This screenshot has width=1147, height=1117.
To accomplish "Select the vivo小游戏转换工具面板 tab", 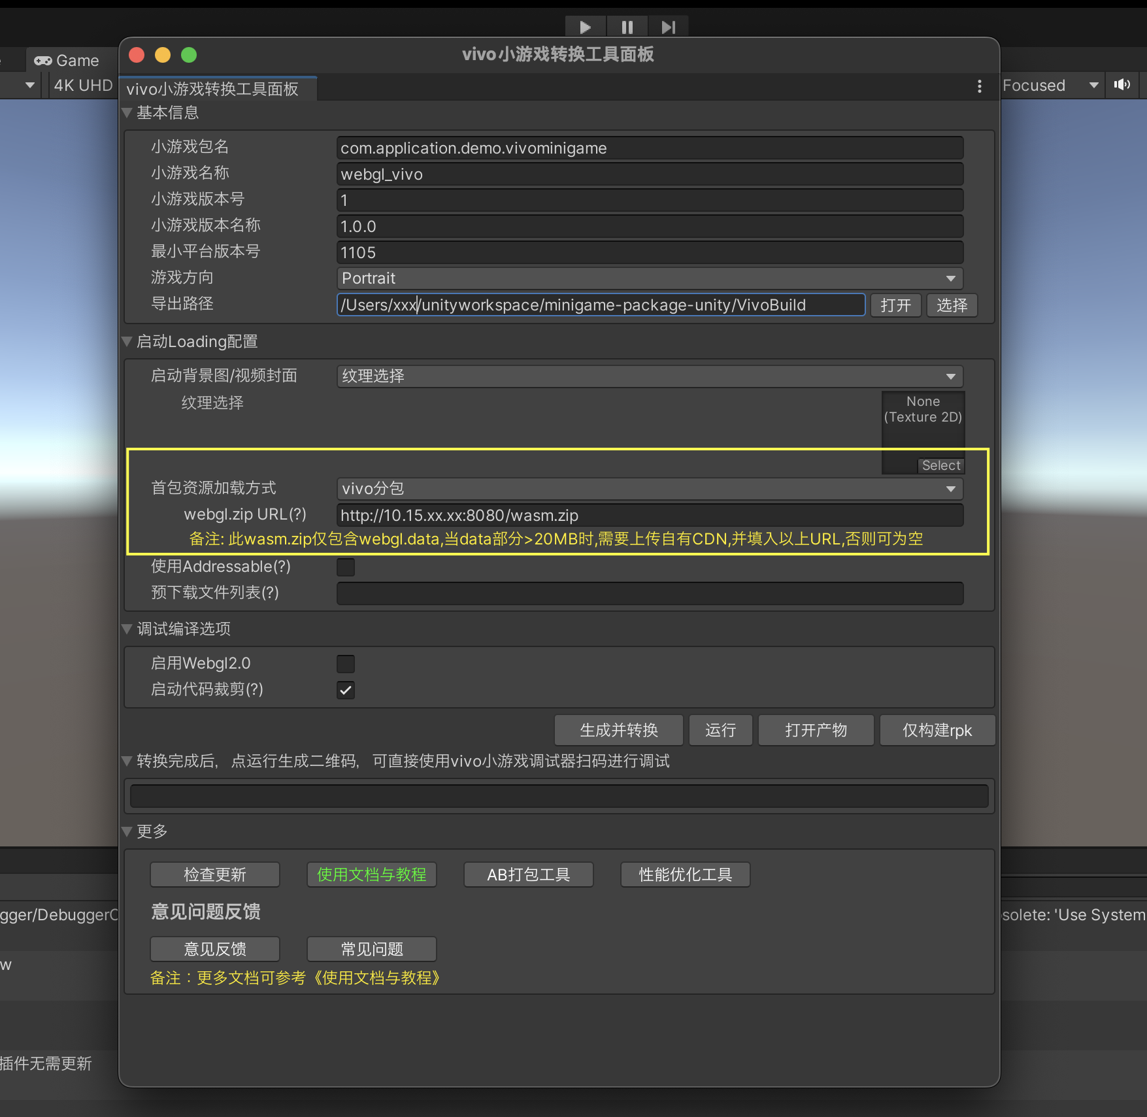I will [x=218, y=89].
